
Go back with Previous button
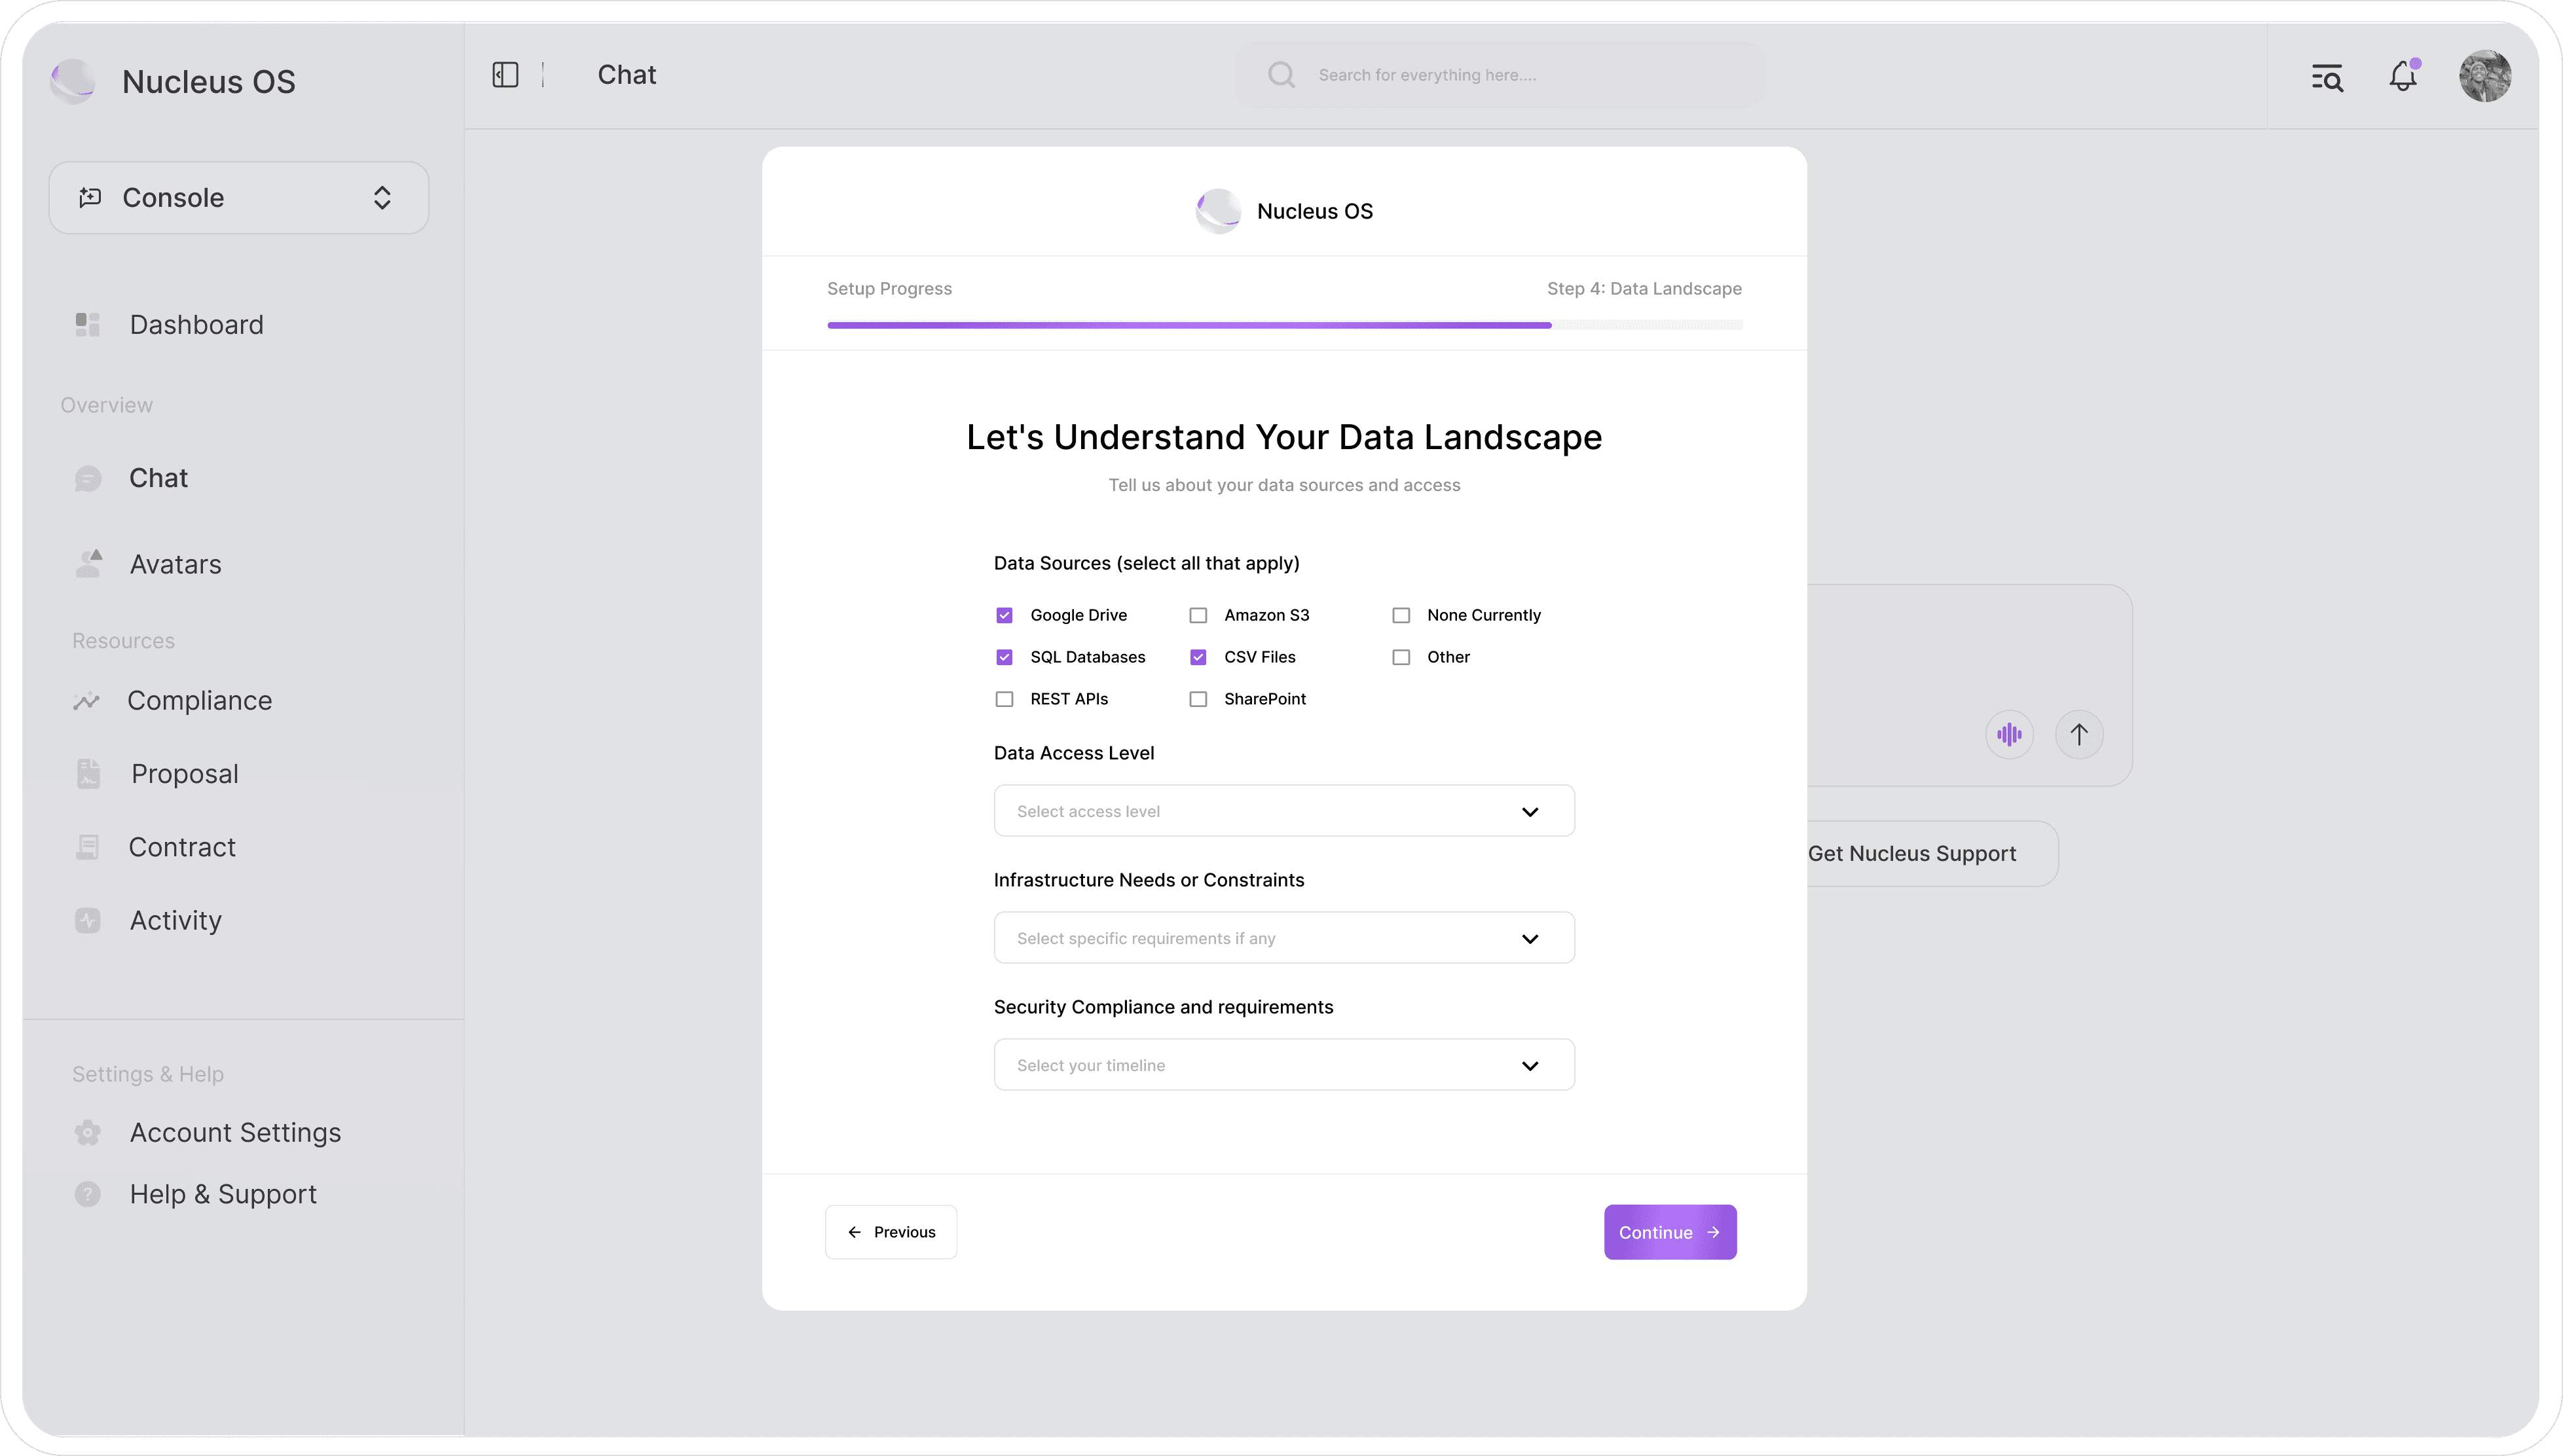890,1232
